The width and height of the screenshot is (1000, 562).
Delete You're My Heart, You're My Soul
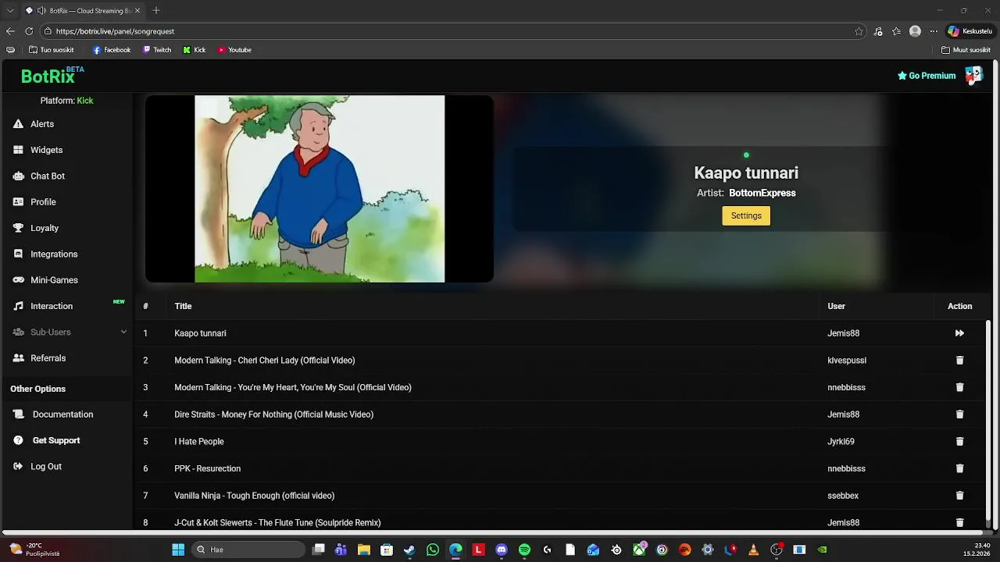point(959,387)
